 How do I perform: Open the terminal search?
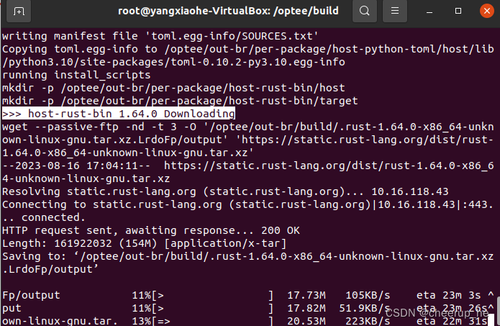(365, 12)
